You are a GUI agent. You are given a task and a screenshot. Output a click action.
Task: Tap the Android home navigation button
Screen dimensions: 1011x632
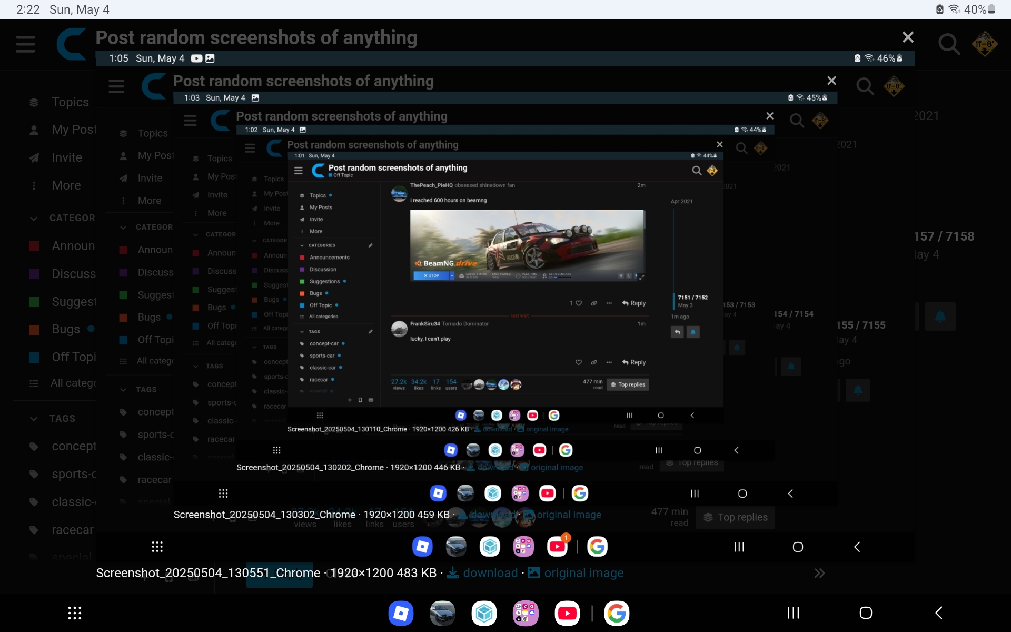coord(866,613)
